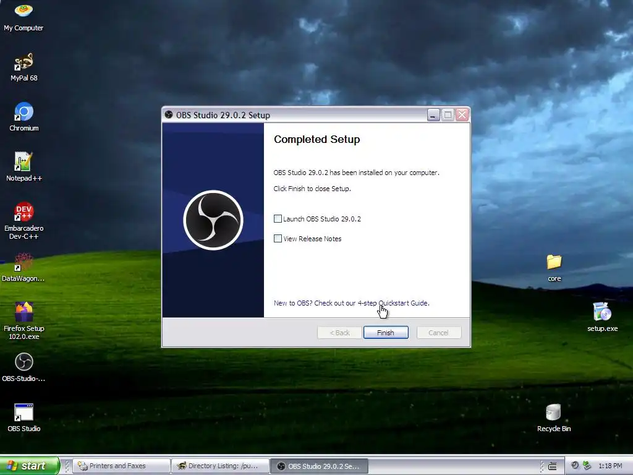Switch to Printers and Faxes taskbar window

pos(121,466)
